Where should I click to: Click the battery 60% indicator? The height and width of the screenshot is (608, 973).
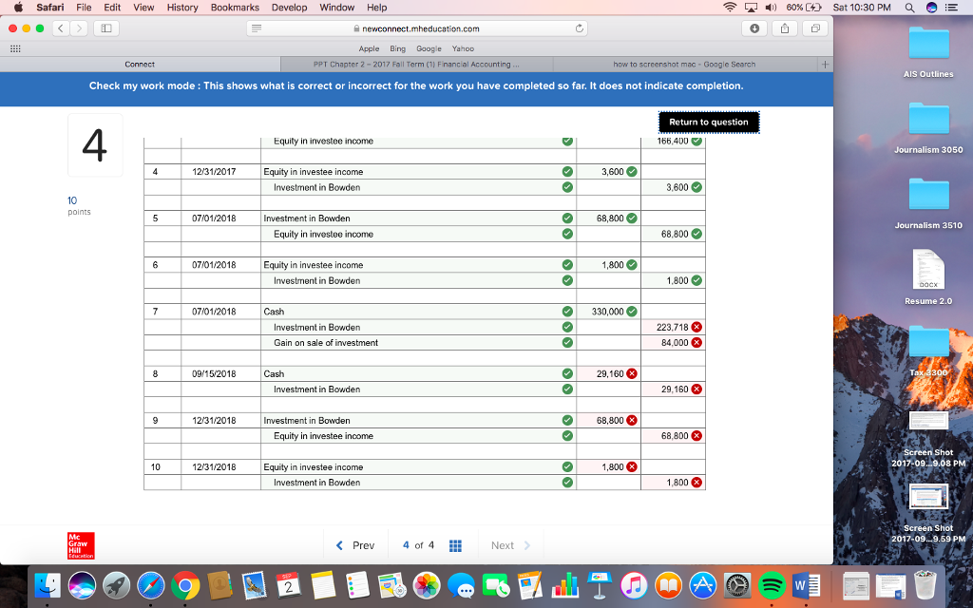tap(804, 8)
